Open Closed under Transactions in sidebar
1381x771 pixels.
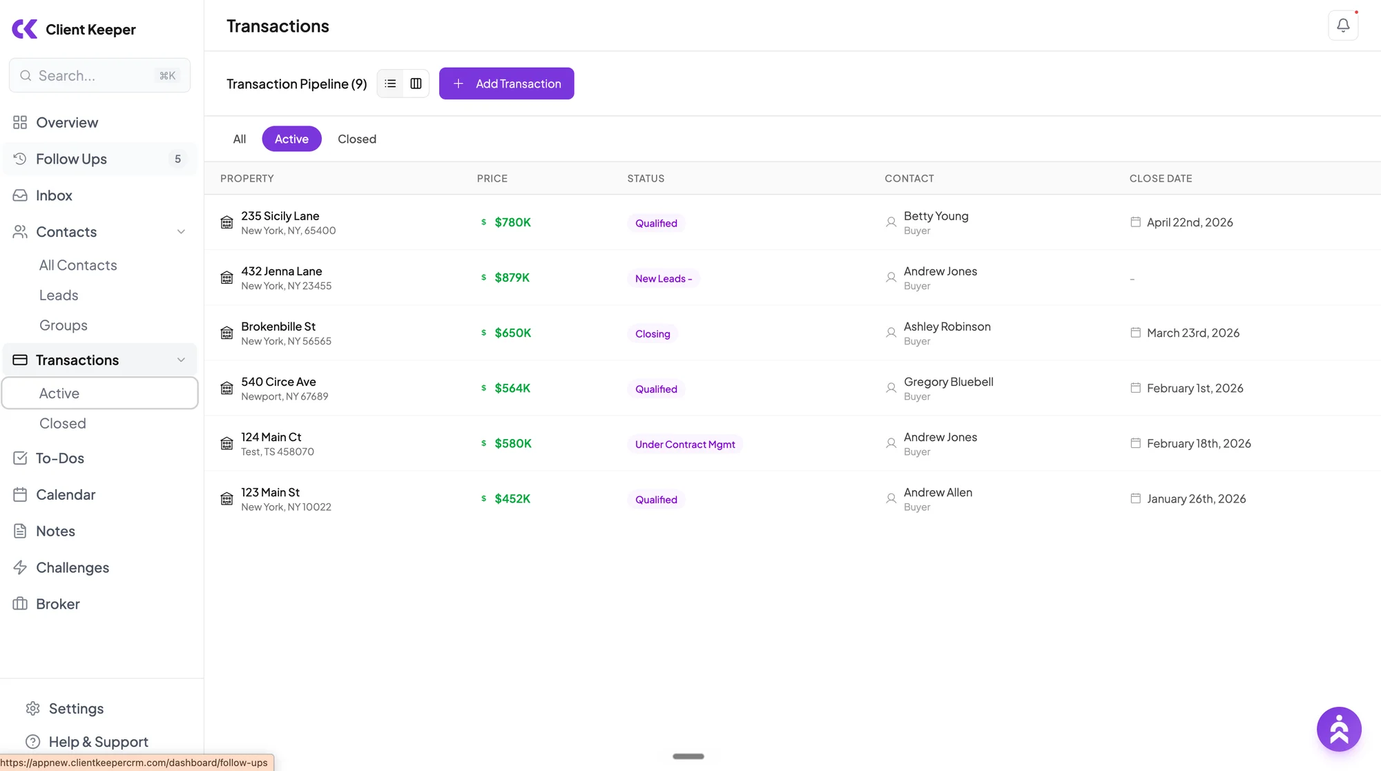(63, 423)
